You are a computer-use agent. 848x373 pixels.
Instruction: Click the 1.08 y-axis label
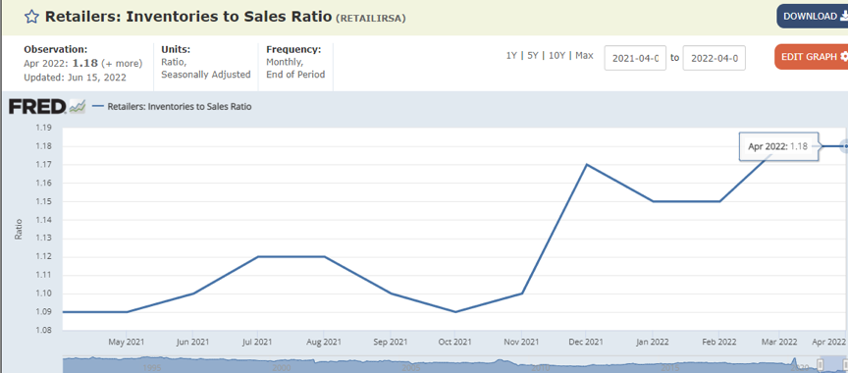coord(43,330)
